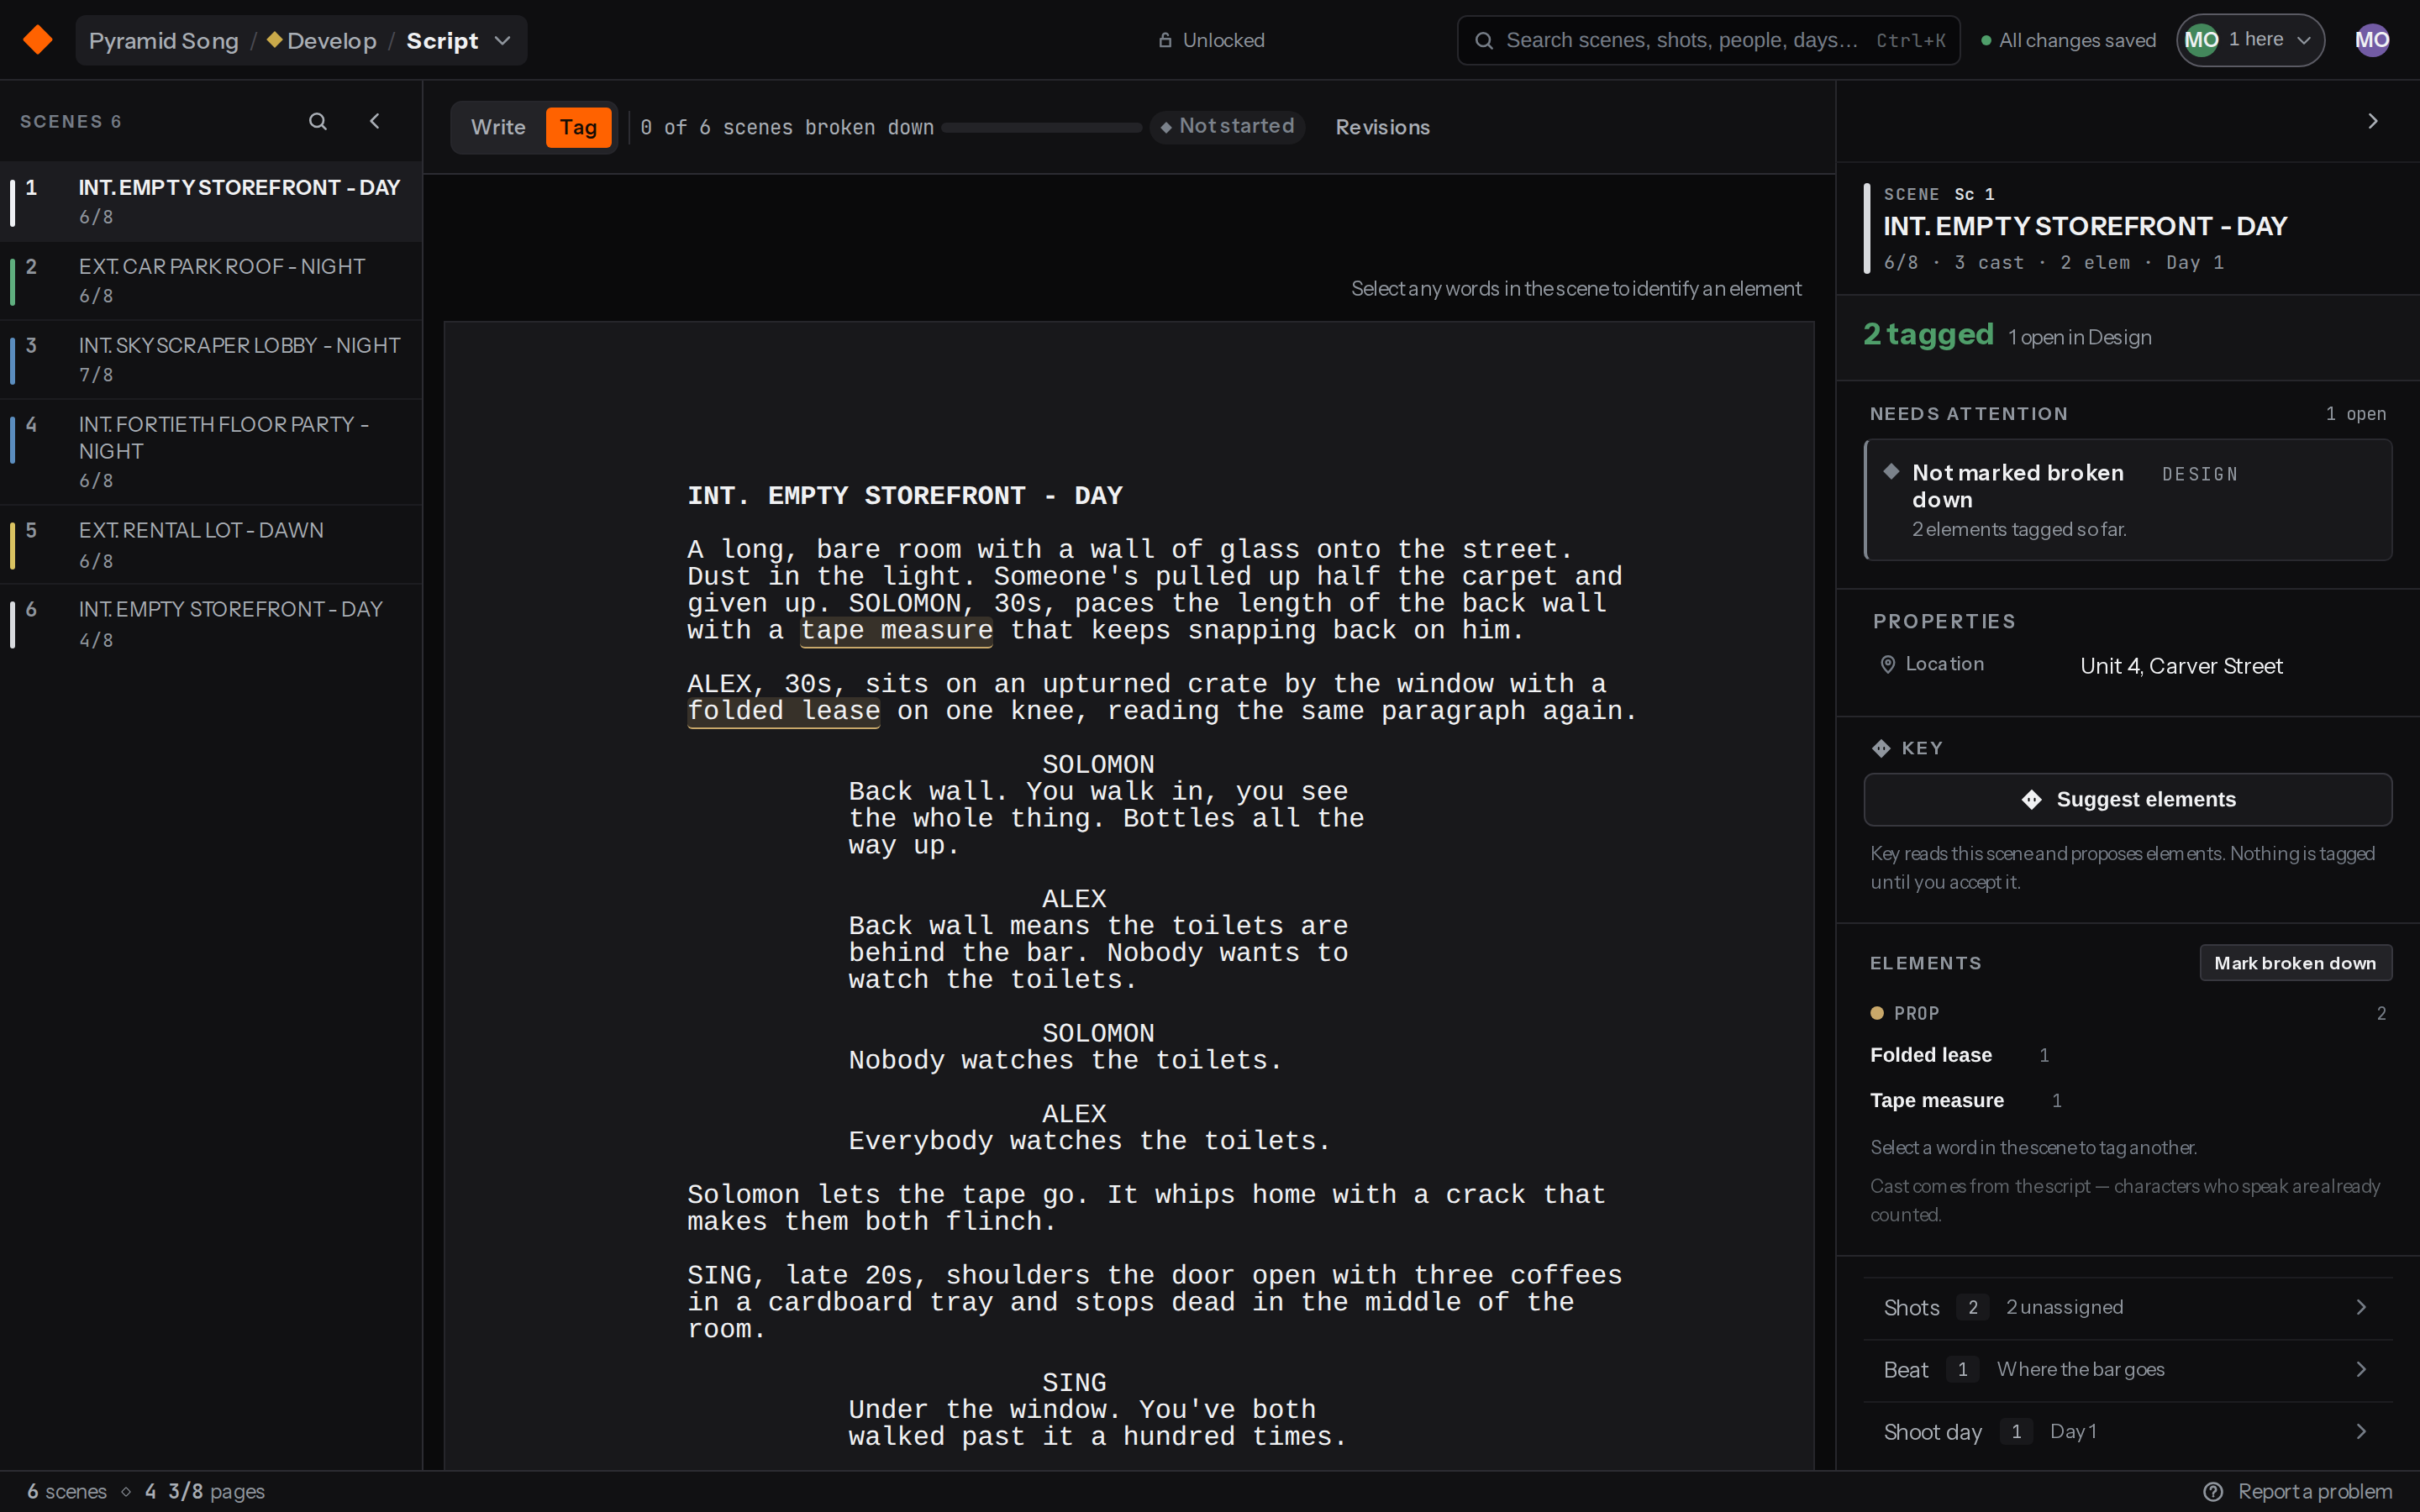The width and height of the screenshot is (2420, 1512).
Task: Click the Folded lease element in Elements list
Action: 1930,1055
